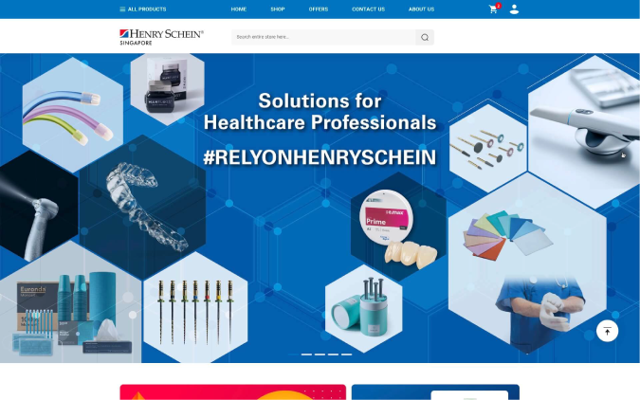
Task: Click the back-to-top arrow button
Action: (x=607, y=331)
